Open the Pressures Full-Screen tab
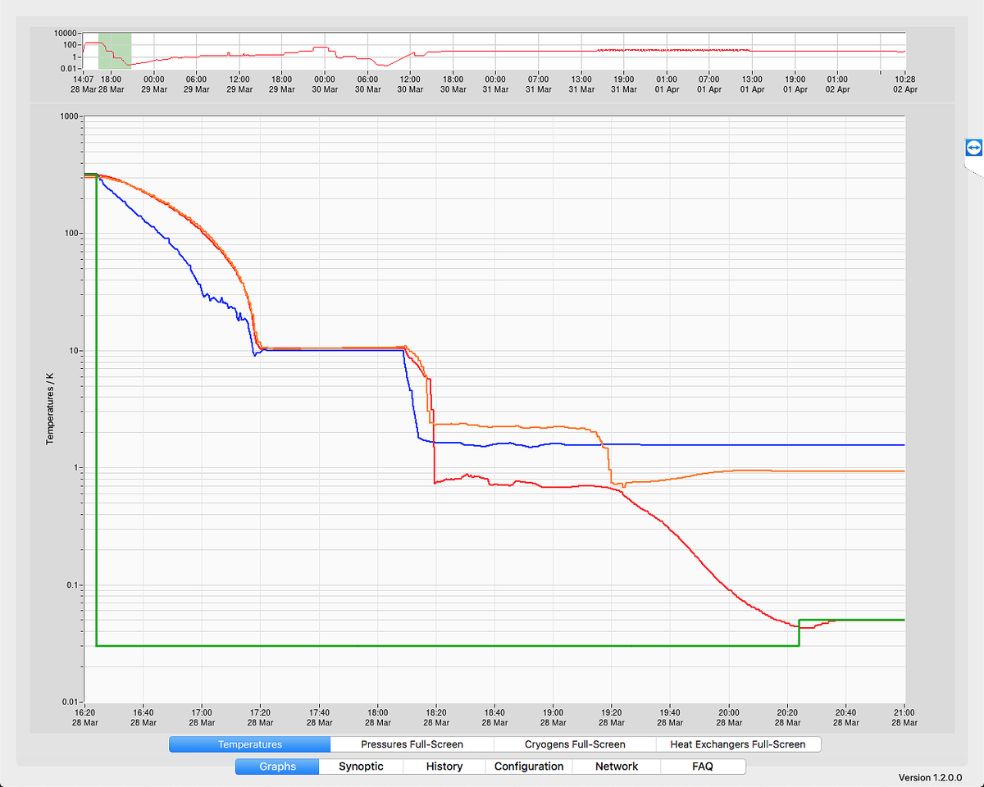This screenshot has height=787, width=984. point(412,744)
